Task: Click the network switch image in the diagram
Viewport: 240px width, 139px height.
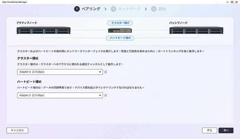Action: [120, 31]
